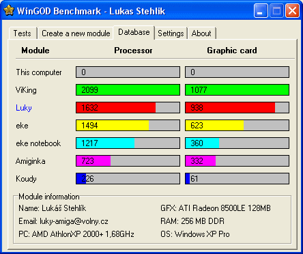
Task: Click ViKing's green graphic card bar 1077
Action: (x=237, y=90)
